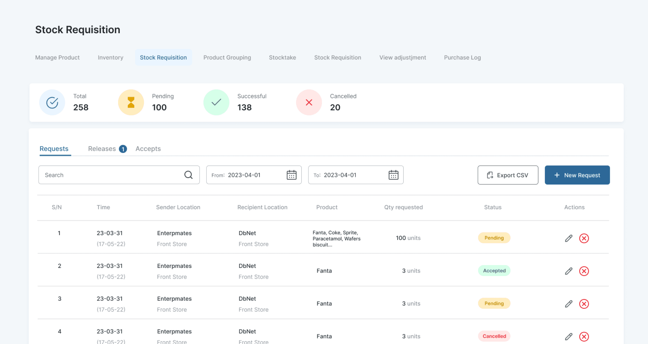Open the Product Grouping tab
The width and height of the screenshot is (648, 344).
pyautogui.click(x=227, y=58)
